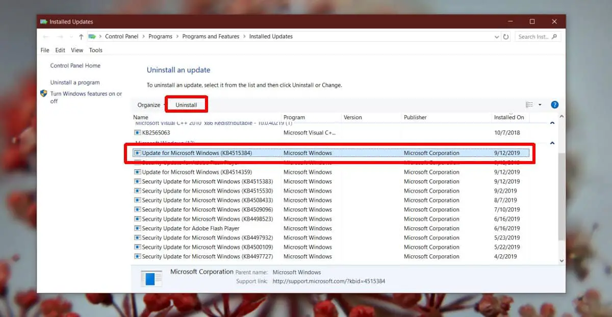Click the Uninstall toolbar button

[x=186, y=105]
